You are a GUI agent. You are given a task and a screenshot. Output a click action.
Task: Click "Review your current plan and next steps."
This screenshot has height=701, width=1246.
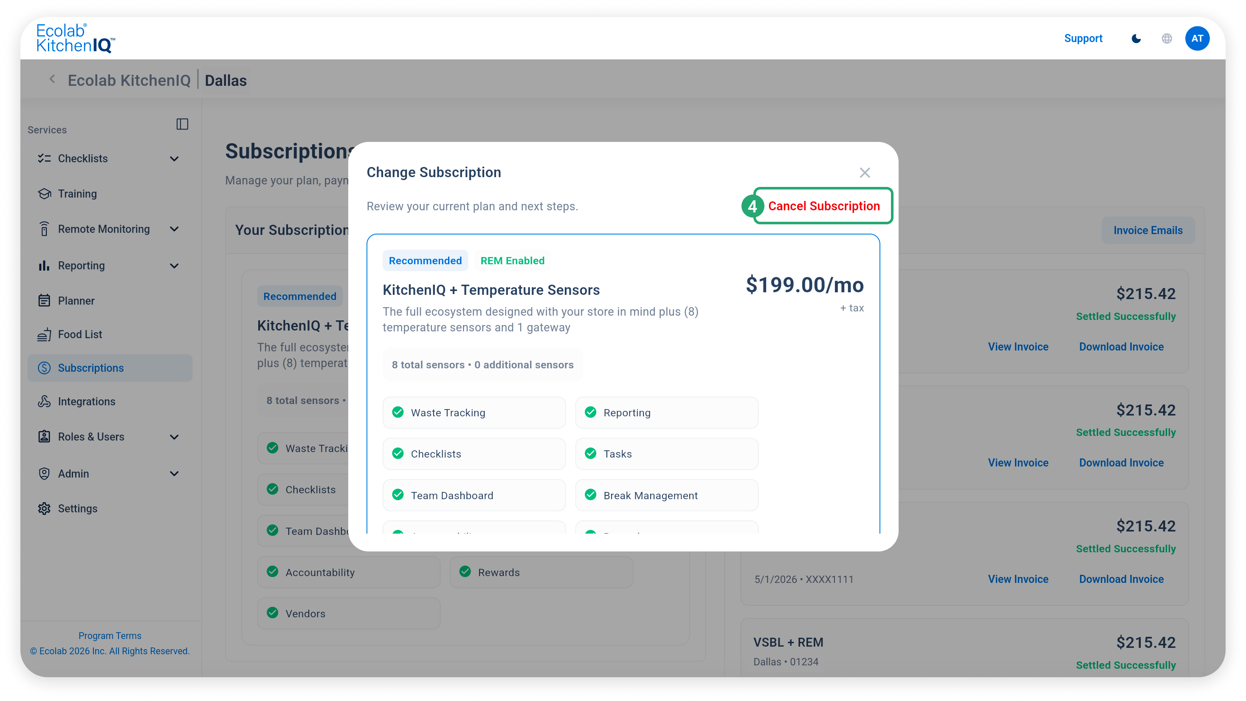[472, 206]
